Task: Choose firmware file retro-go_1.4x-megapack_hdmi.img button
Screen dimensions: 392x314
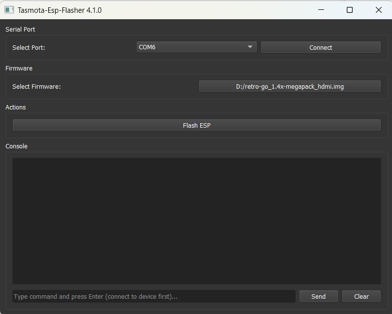Action: (290, 86)
